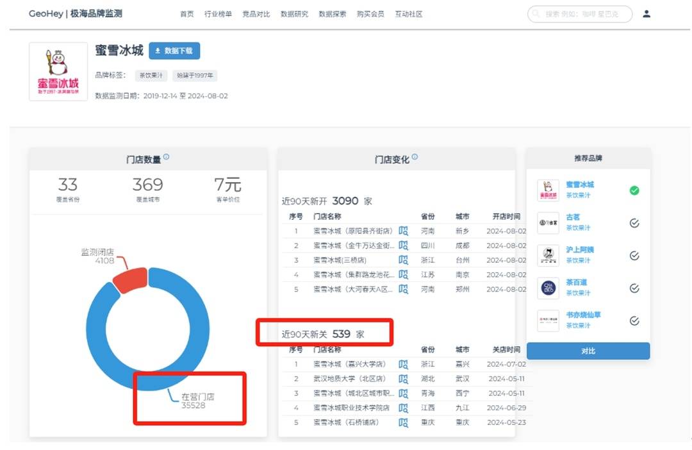Click the 茶百道 logo in recommended brands
692x450 pixels.
pos(548,288)
